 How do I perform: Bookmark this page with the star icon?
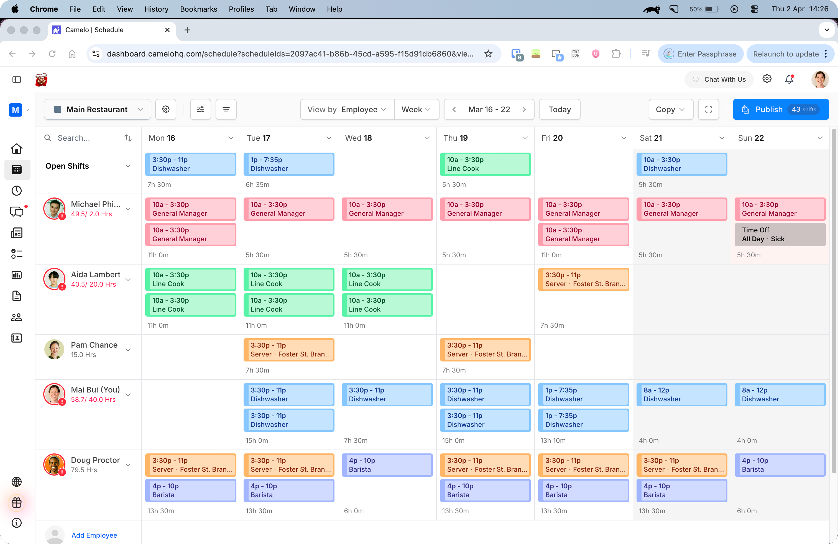pos(488,54)
